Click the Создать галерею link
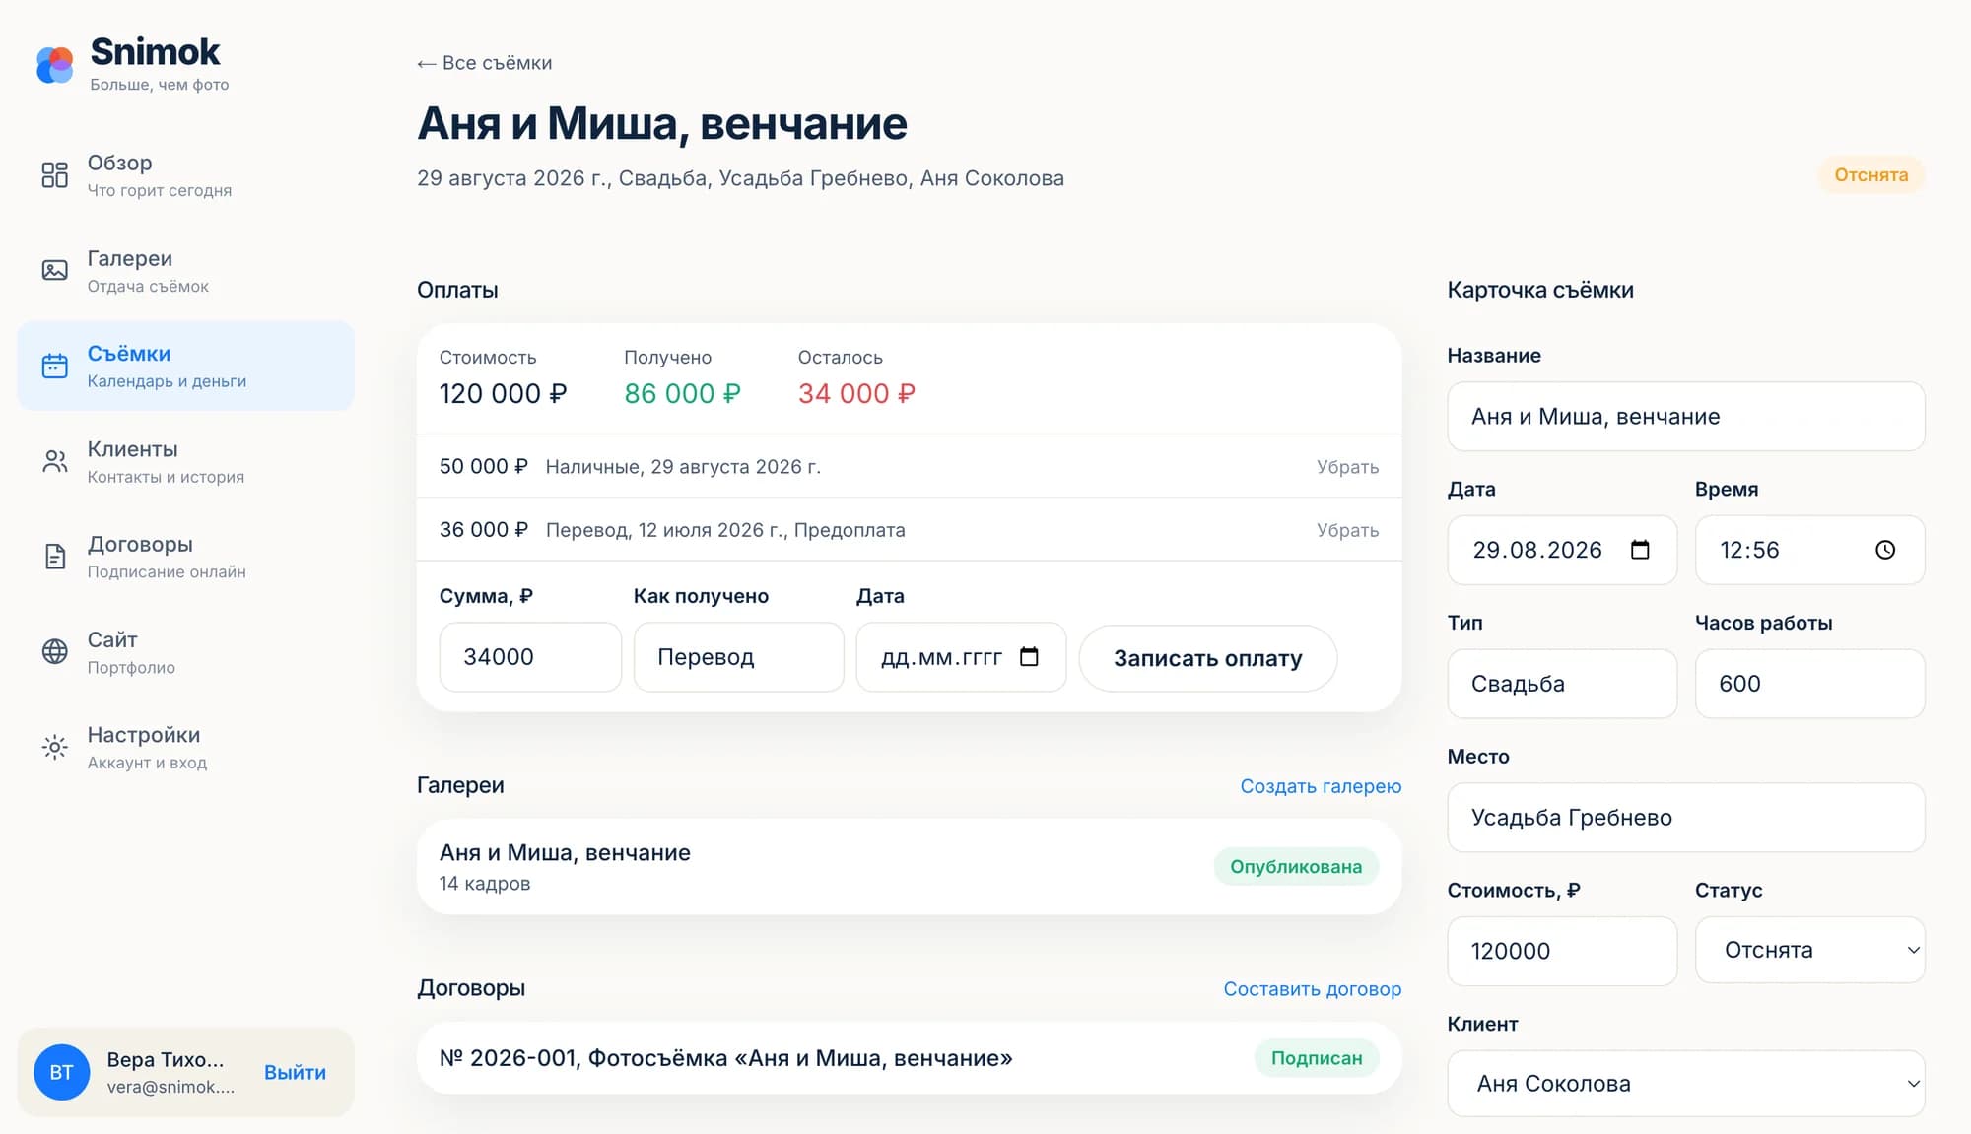This screenshot has width=1971, height=1134. tap(1321, 786)
